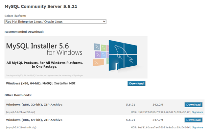Image resolution: width=211 pixels, height=132 pixels.
Task: Open Signature link for winx64 zip
Action: (x=198, y=127)
